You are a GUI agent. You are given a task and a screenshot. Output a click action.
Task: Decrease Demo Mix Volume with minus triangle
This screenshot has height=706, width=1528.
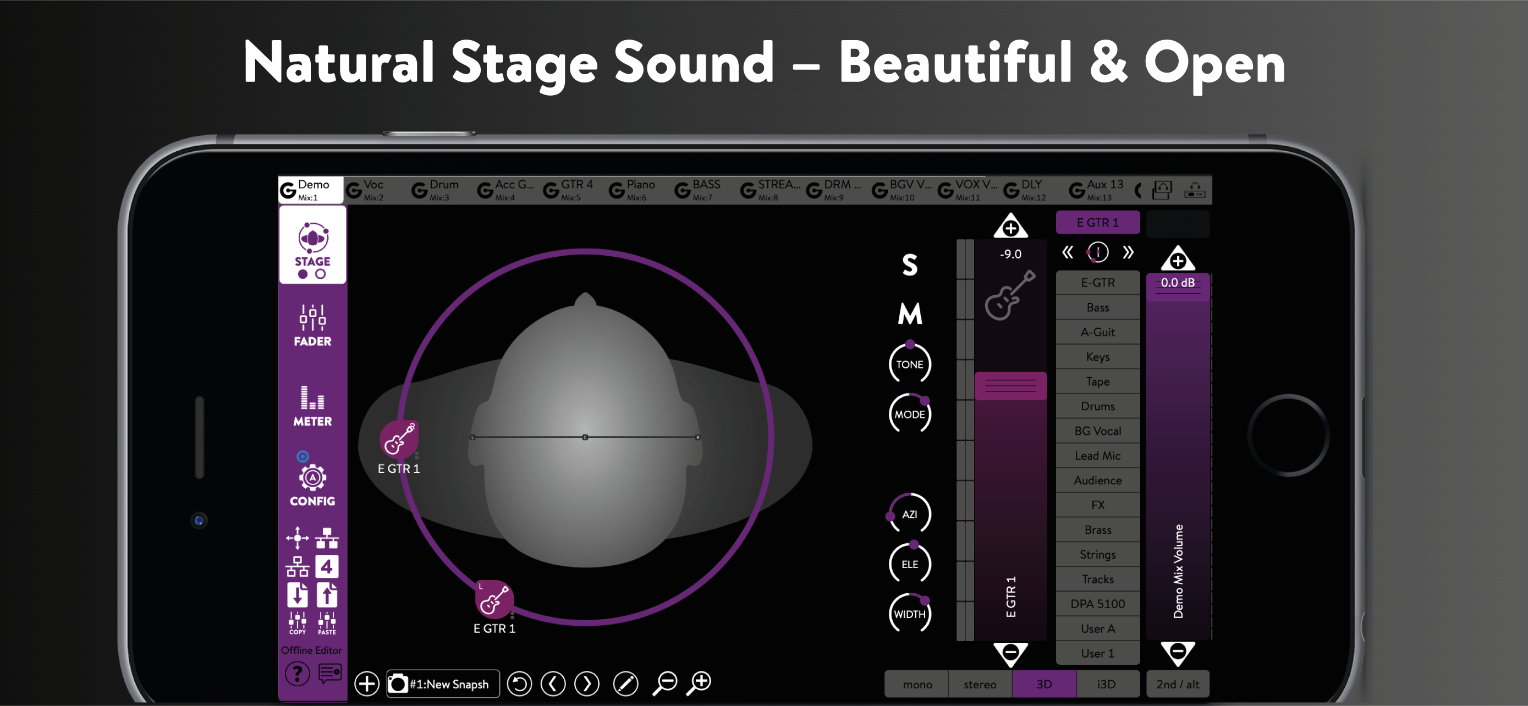(x=1178, y=653)
